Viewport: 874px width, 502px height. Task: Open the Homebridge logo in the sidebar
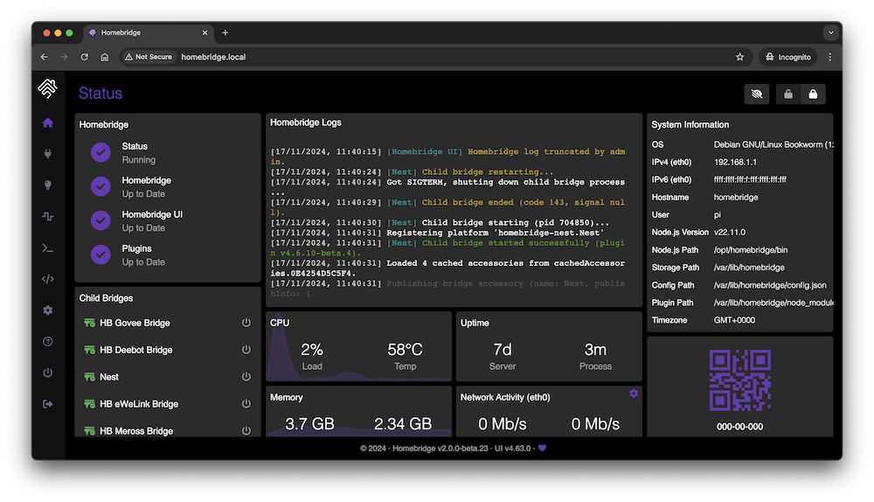[47, 88]
